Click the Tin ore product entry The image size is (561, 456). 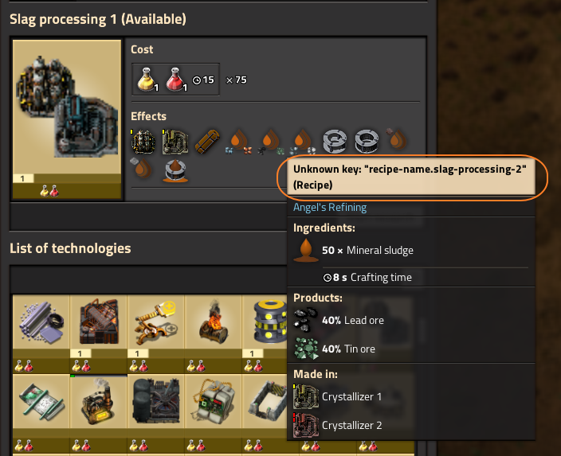point(335,349)
